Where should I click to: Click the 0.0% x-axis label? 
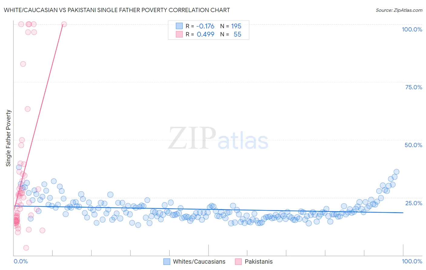(21, 261)
